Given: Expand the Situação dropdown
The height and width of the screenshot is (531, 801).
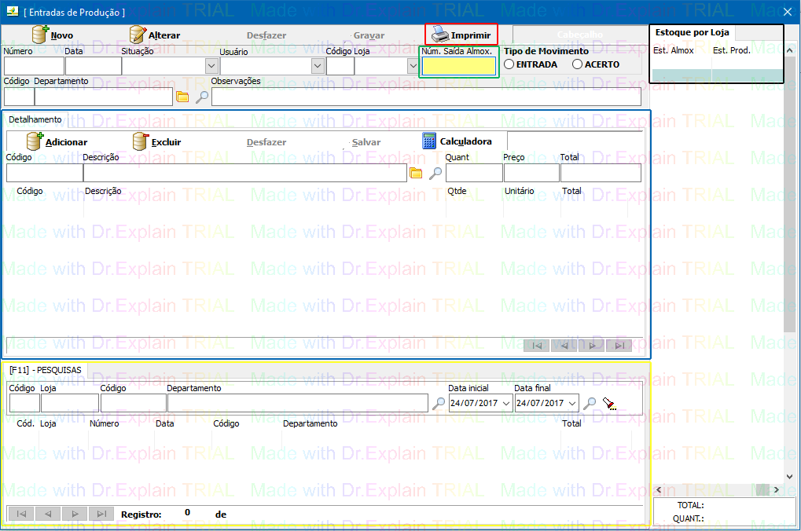Looking at the screenshot, I should [211, 66].
